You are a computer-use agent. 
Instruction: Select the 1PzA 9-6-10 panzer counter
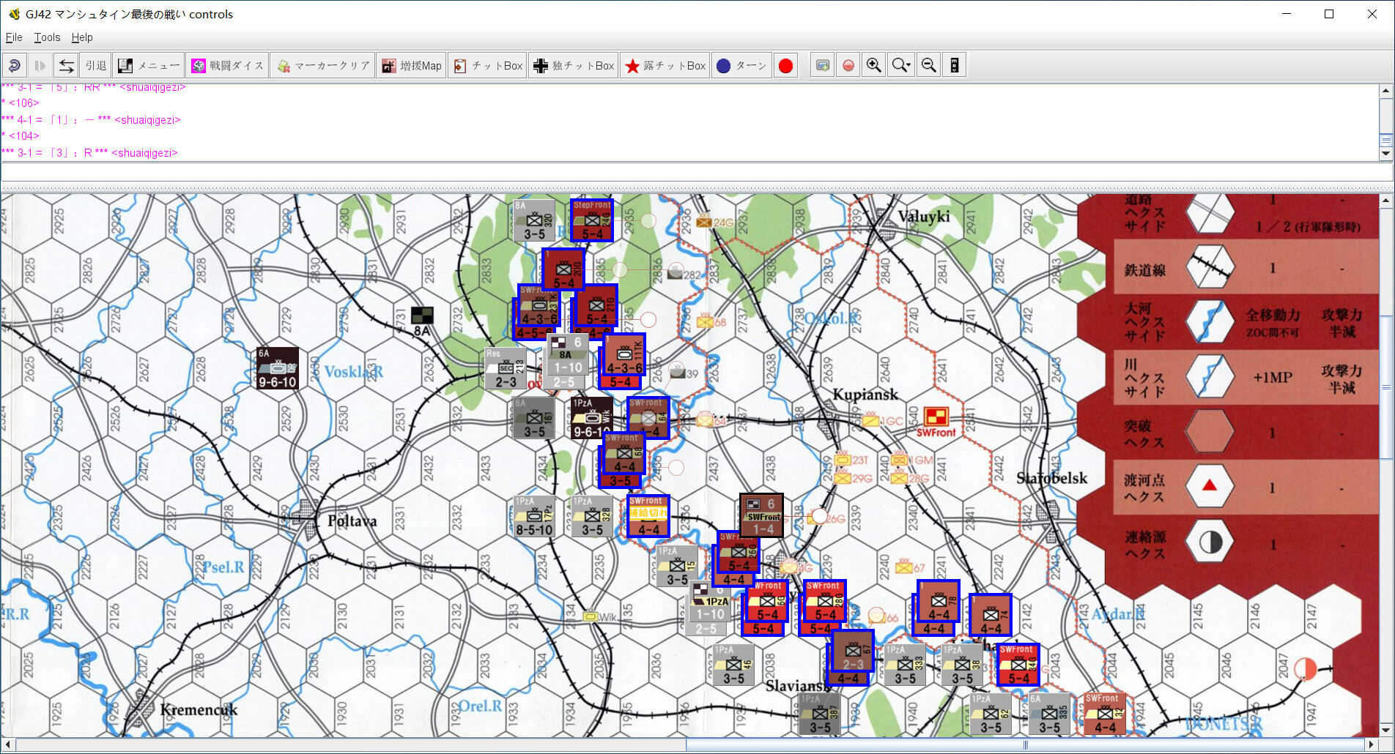click(x=592, y=418)
